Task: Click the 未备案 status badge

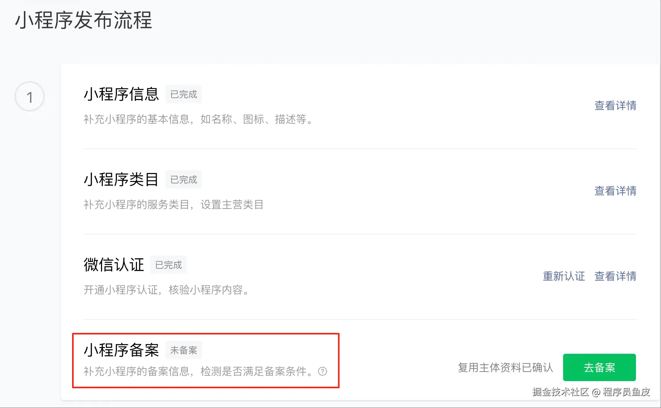Action: [184, 350]
